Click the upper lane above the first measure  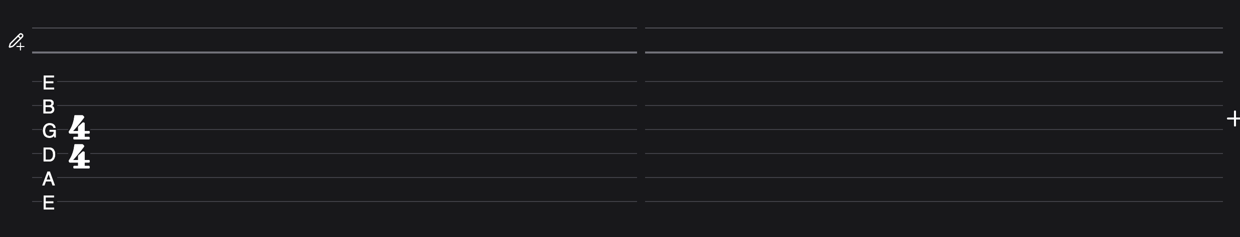(x=334, y=40)
